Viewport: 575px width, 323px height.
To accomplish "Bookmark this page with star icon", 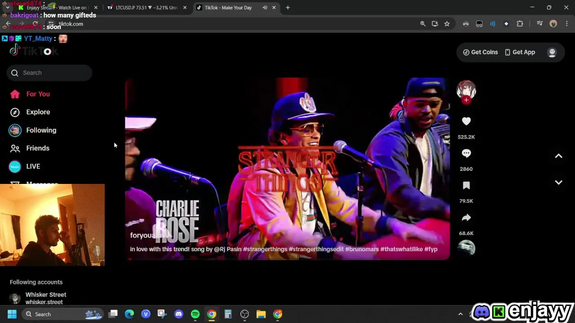I will coord(447,24).
